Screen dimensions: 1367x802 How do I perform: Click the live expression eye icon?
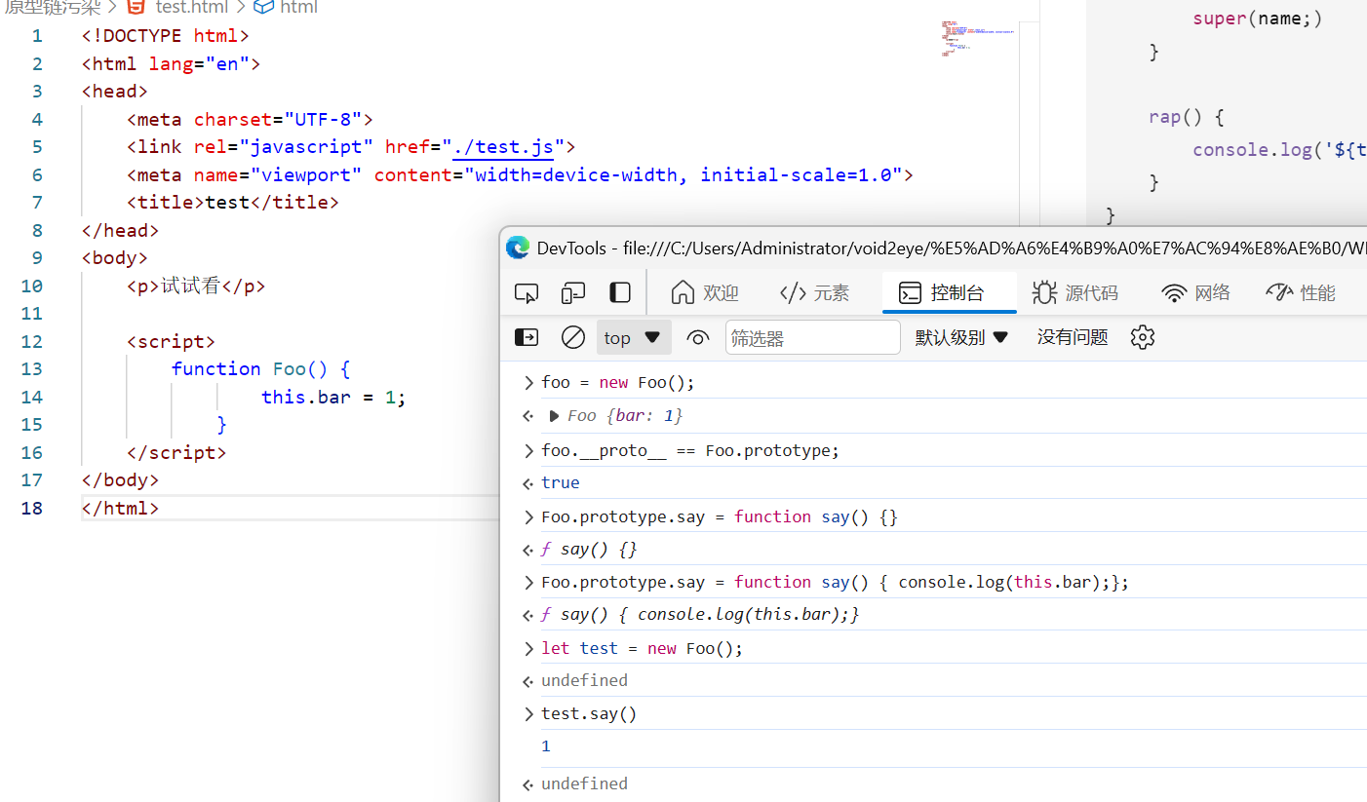pyautogui.click(x=697, y=338)
